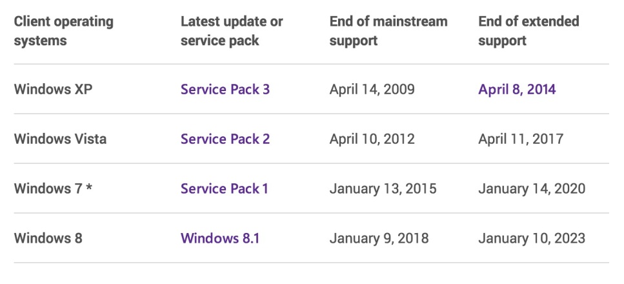Select the April 10, 2012 date cell
The image size is (624, 284).
[372, 139]
